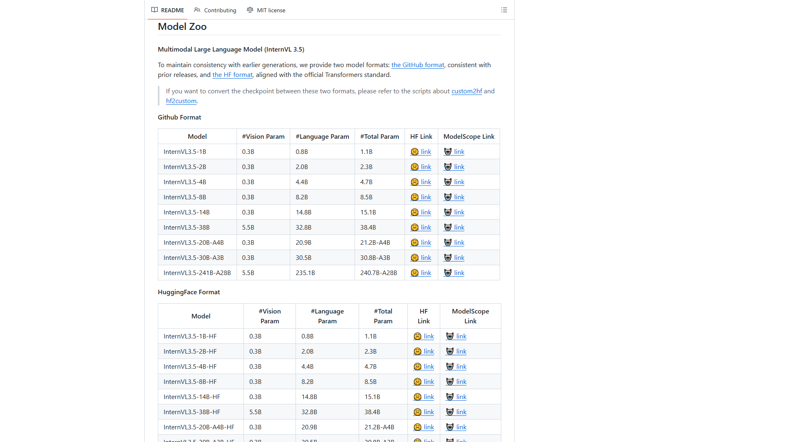Click ModelScope icon link for InternVL3.5-4B
The height and width of the screenshot is (442, 787).
[x=454, y=182]
